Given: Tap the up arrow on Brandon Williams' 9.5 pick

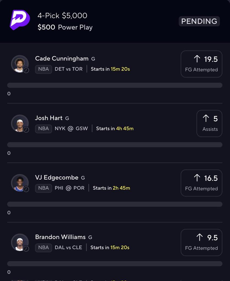Looking at the screenshot, I should tap(200, 237).
